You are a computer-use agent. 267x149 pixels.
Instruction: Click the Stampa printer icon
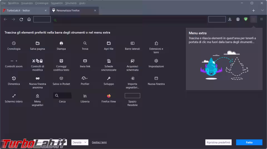tap(61, 43)
